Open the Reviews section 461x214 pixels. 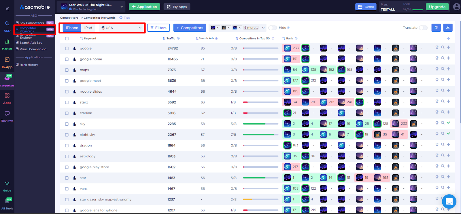(7, 116)
